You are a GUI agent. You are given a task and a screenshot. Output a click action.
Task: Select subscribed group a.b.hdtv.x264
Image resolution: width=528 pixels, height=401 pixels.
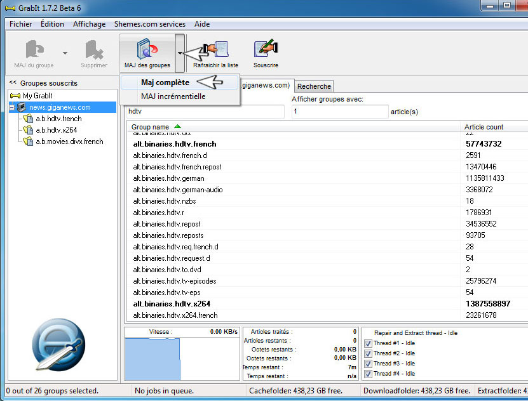click(x=57, y=130)
